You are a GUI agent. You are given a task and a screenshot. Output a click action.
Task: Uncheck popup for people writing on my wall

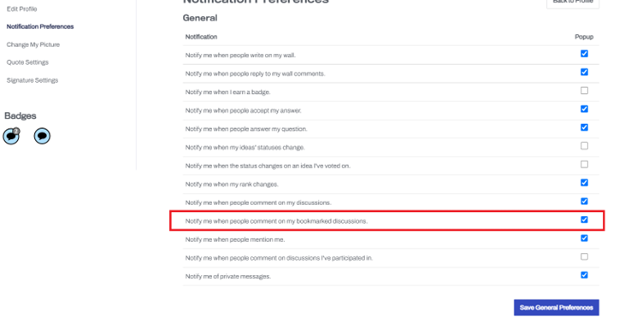584,54
